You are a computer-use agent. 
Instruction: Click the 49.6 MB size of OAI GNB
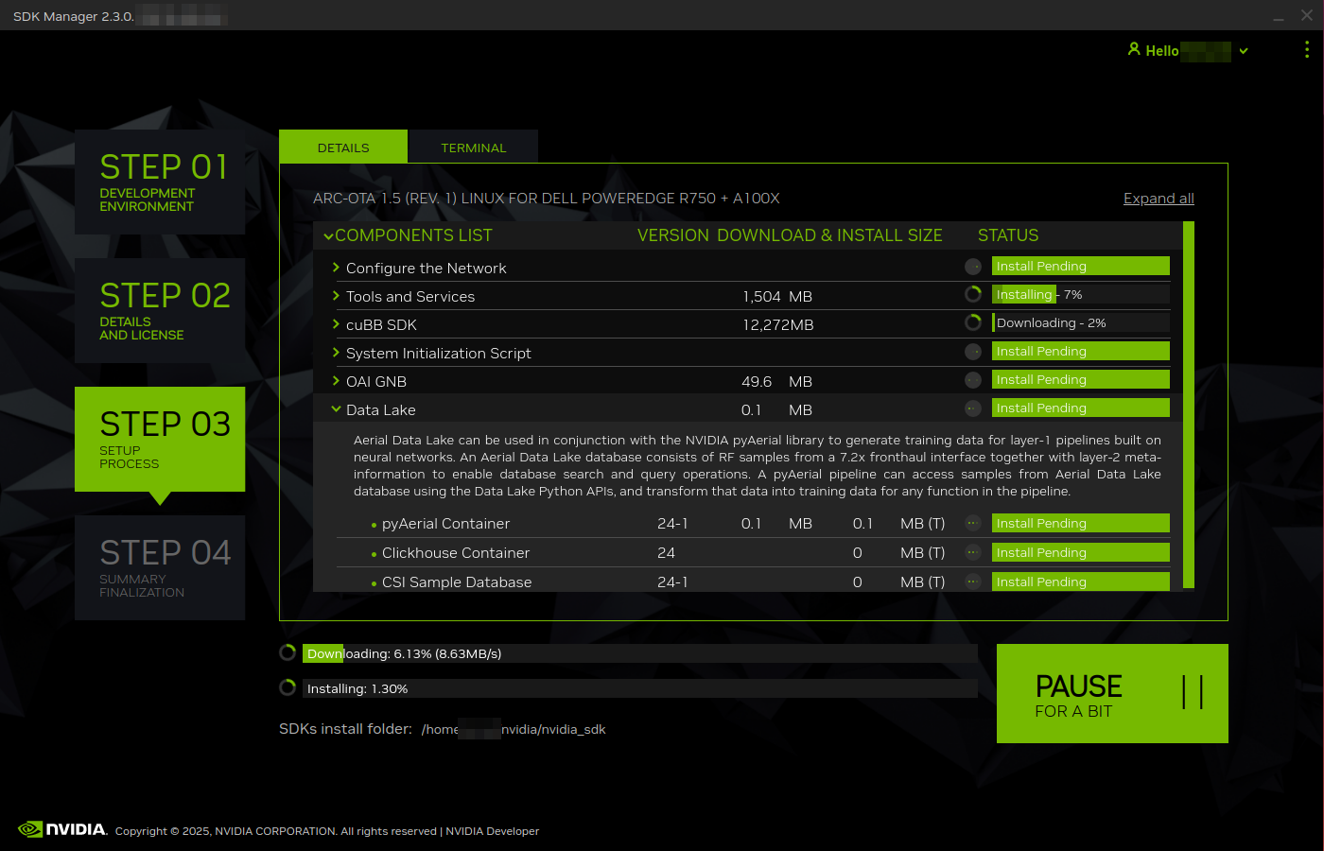(777, 382)
